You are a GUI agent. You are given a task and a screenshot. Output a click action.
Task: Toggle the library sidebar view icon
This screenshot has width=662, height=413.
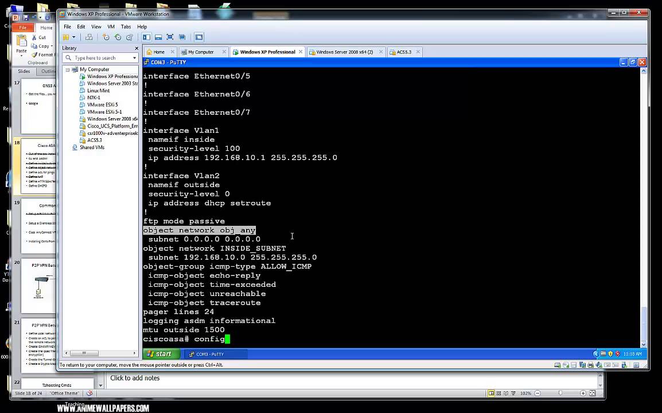[x=146, y=37]
